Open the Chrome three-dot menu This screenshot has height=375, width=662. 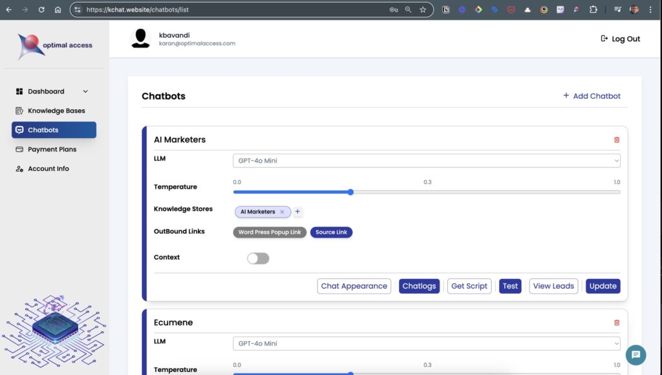(650, 9)
